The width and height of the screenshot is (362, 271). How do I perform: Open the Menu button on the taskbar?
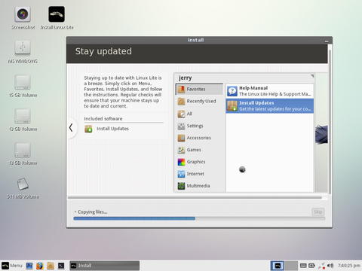(12, 266)
